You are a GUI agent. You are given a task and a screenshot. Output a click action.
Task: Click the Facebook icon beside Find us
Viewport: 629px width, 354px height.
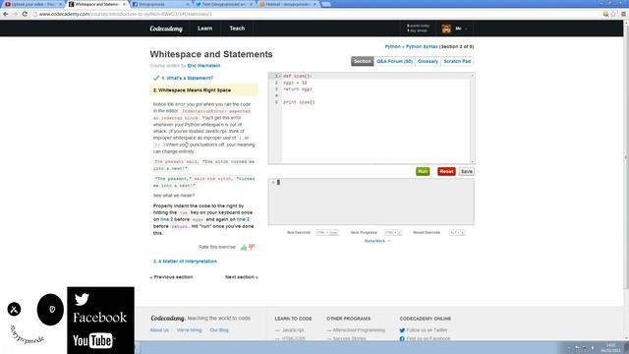[x=402, y=338]
